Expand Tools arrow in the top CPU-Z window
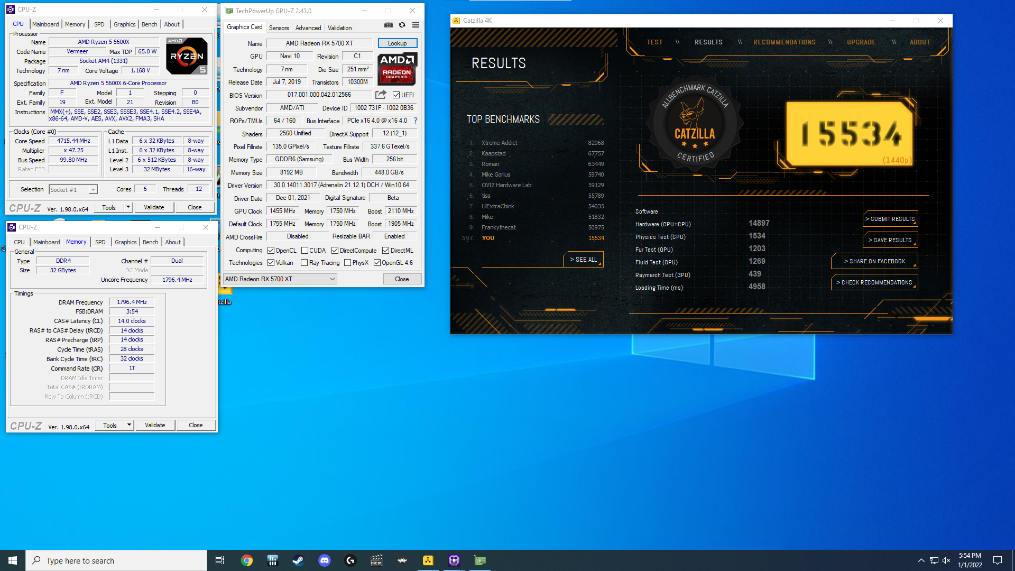The width and height of the screenshot is (1015, 571). [128, 207]
